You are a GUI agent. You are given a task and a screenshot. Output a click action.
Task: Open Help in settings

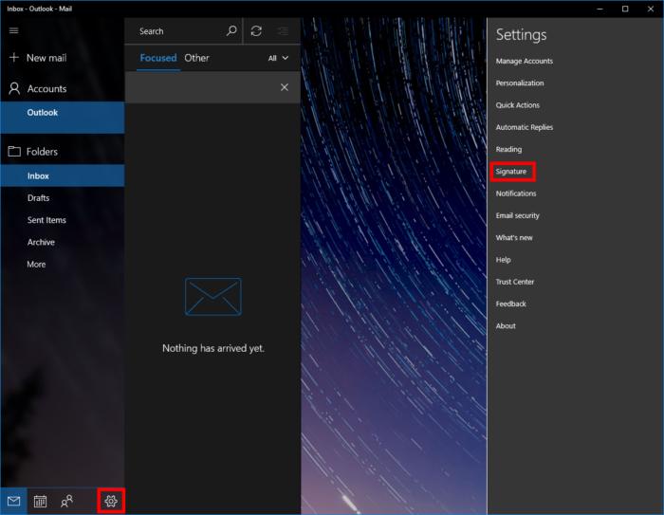tap(503, 259)
